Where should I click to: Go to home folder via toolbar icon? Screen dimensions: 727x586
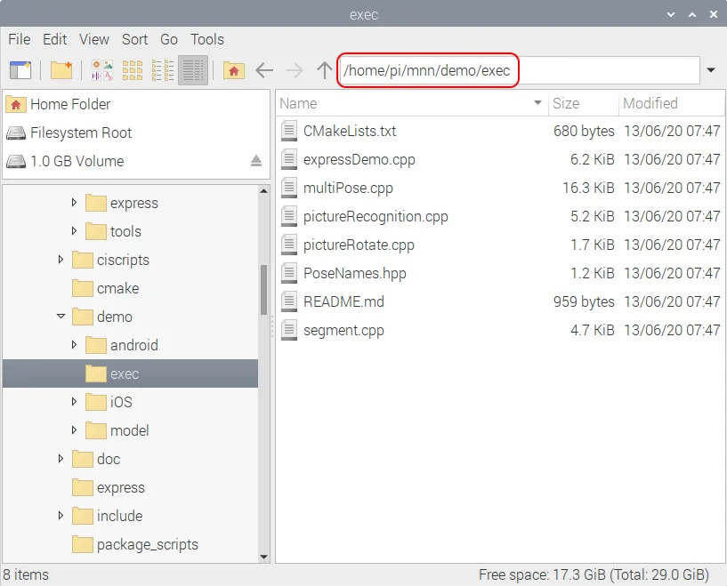(234, 70)
